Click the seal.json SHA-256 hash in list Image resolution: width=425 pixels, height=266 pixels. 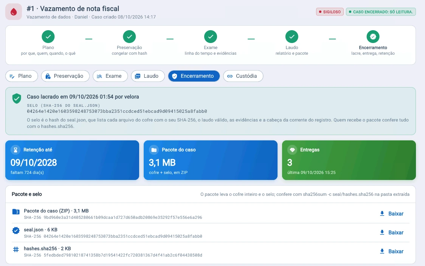[123, 236]
